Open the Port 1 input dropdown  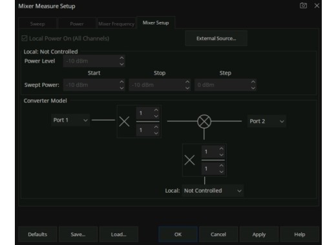[x=70, y=120]
